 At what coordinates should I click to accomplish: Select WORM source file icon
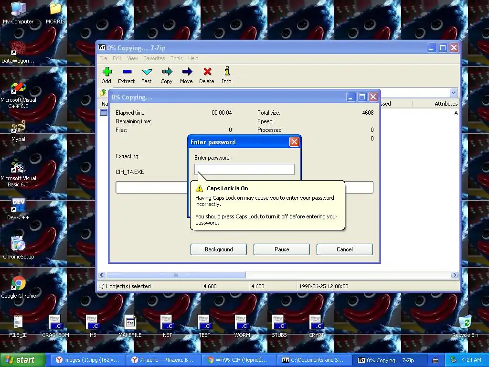(242, 326)
